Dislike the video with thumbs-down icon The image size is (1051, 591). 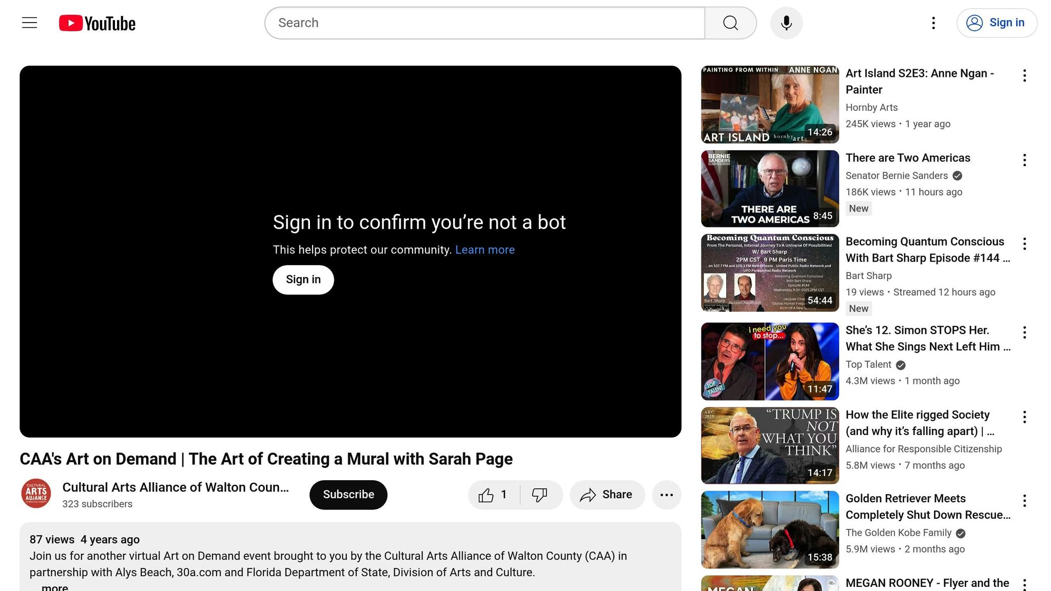(540, 495)
